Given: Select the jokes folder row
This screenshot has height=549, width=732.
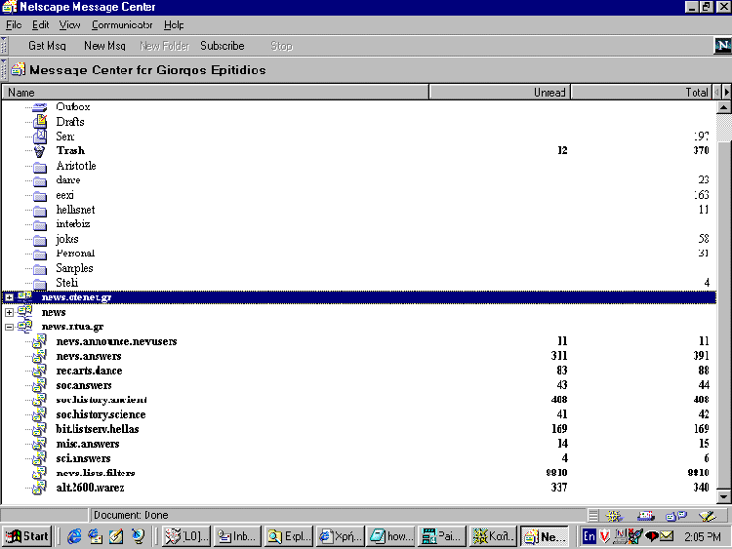Looking at the screenshot, I should 359,239.
